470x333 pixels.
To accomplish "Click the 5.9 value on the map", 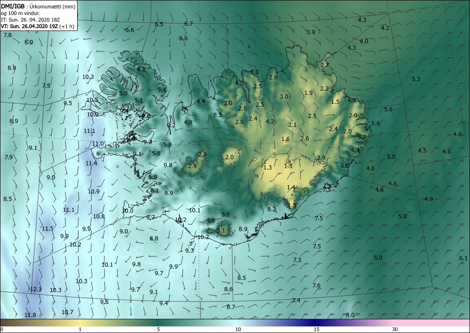I will coord(153,177).
